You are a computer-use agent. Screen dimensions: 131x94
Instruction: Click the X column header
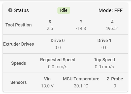(50, 21)
